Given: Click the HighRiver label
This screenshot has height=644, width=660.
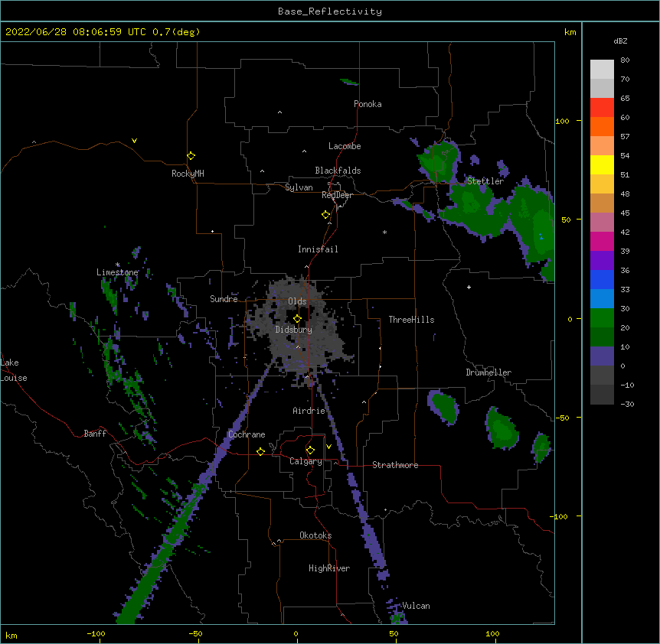Looking at the screenshot, I should point(329,568).
